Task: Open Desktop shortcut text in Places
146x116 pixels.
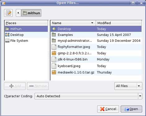Action: [x=17, y=35]
